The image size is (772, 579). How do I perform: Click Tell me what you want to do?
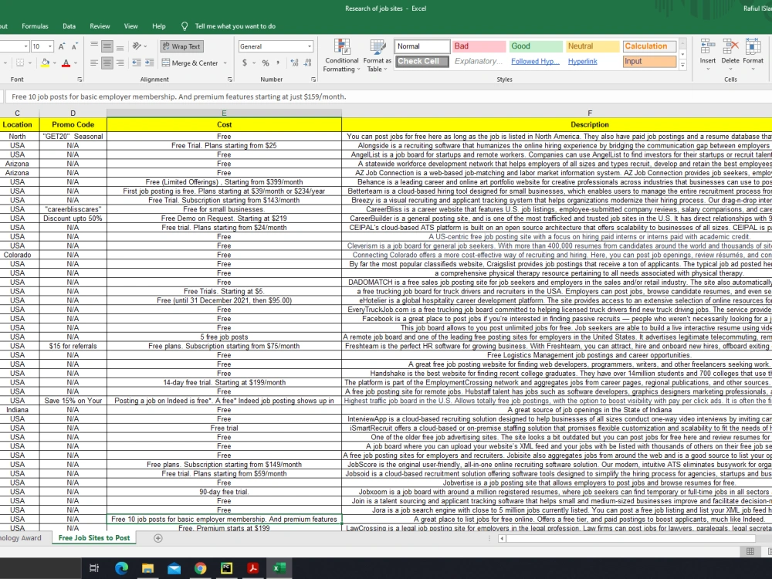(x=235, y=26)
